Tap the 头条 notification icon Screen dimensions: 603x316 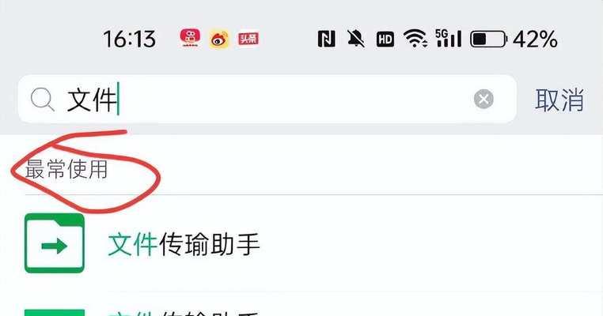248,39
